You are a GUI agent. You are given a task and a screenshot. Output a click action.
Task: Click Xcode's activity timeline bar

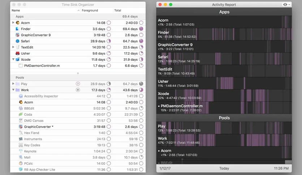point(224,95)
